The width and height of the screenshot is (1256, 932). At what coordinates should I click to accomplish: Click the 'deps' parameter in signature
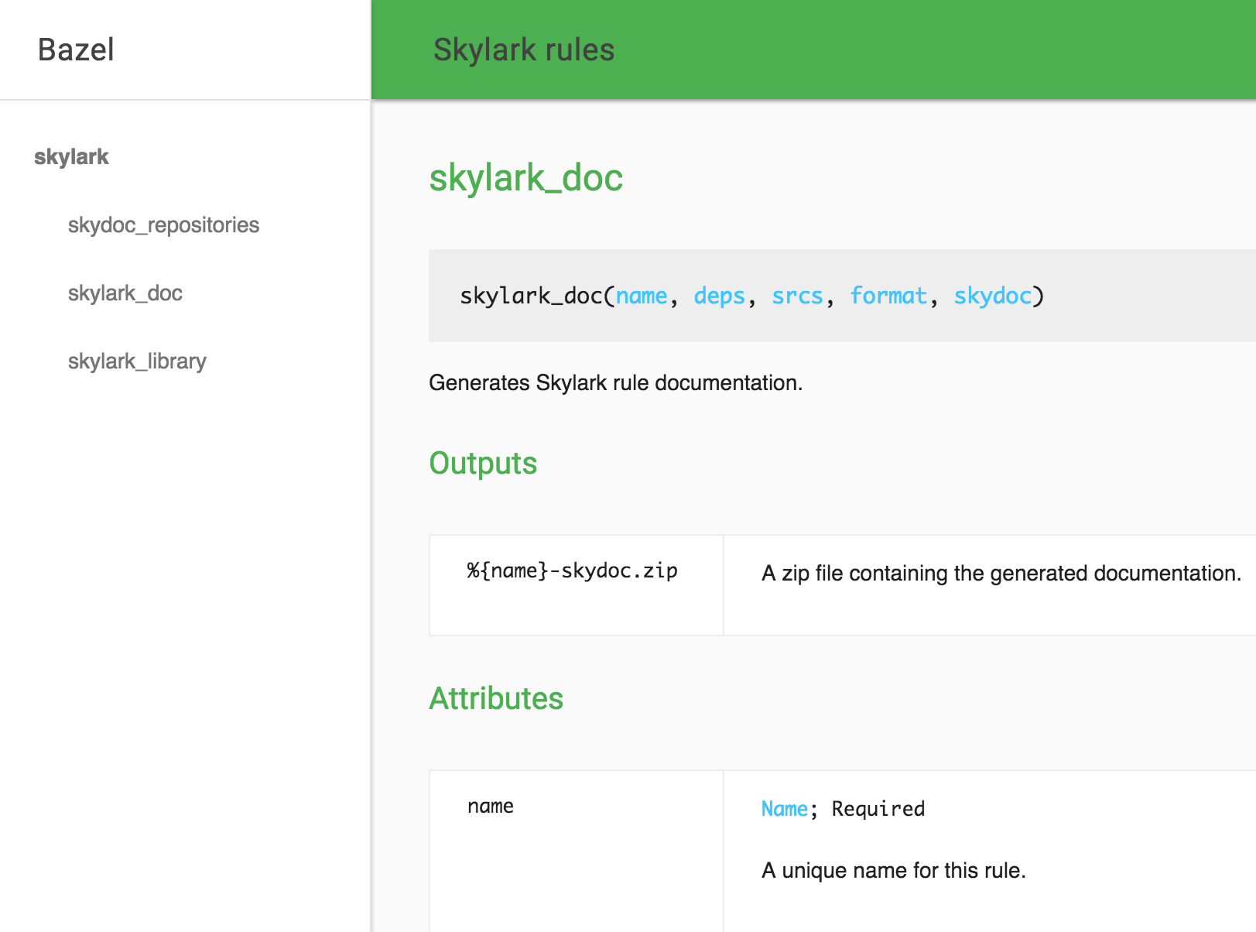pyautogui.click(x=719, y=296)
